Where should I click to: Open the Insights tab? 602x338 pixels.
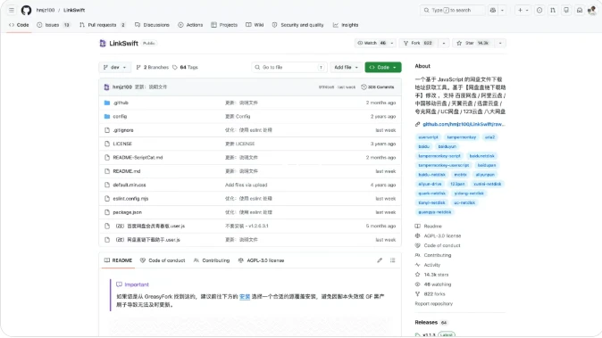[346, 25]
